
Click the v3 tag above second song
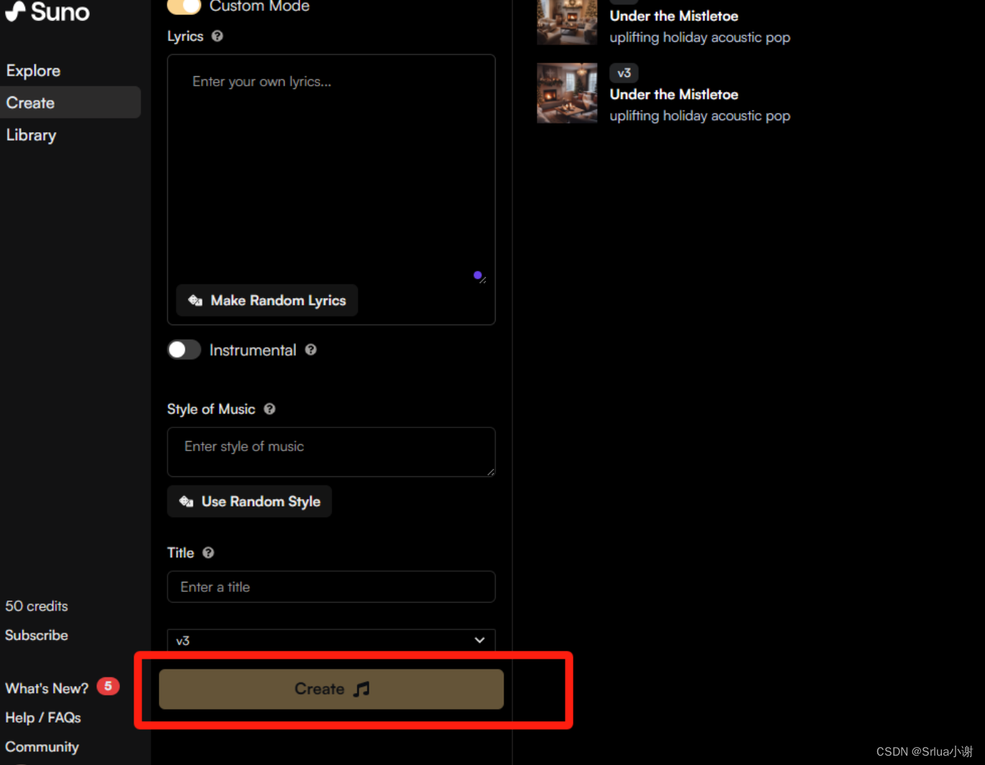tap(624, 73)
